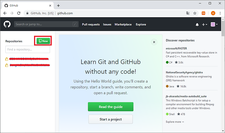The height and width of the screenshot is (133, 225).
Task: Minimize the browser window
Action: pos(200,3)
